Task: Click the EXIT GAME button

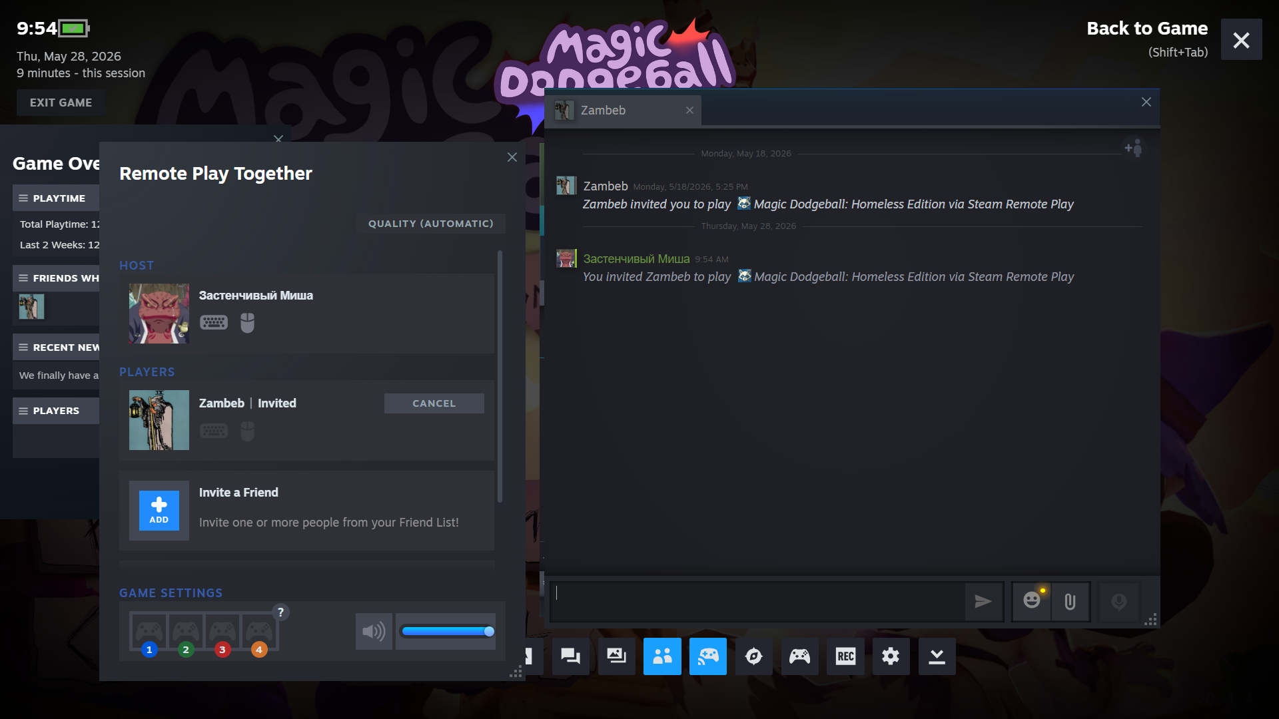Action: point(61,103)
